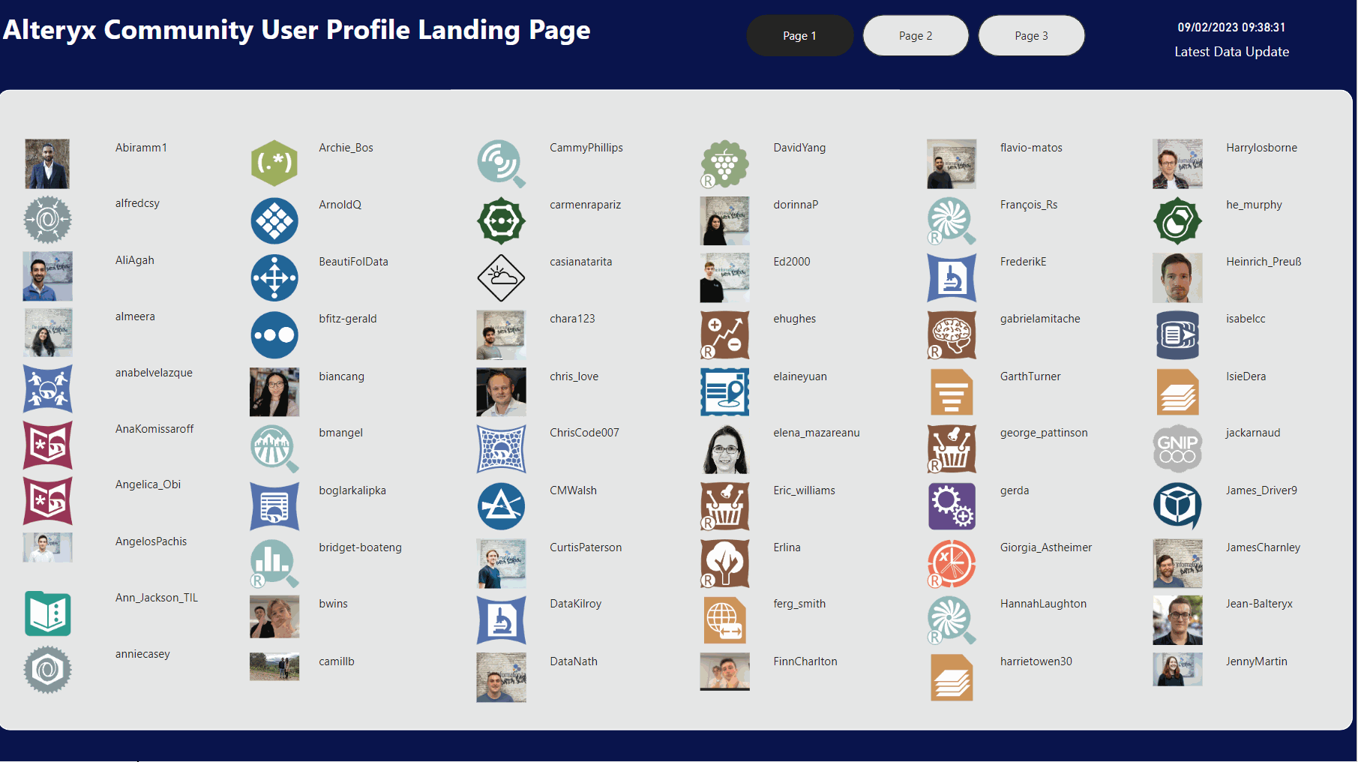Select the bar chart icon beside bridget-boateng
1358x762 pixels.
(x=274, y=563)
